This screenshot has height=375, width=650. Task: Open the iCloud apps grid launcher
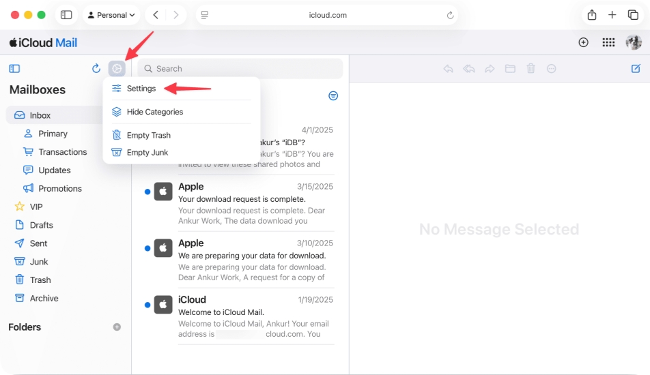click(608, 42)
